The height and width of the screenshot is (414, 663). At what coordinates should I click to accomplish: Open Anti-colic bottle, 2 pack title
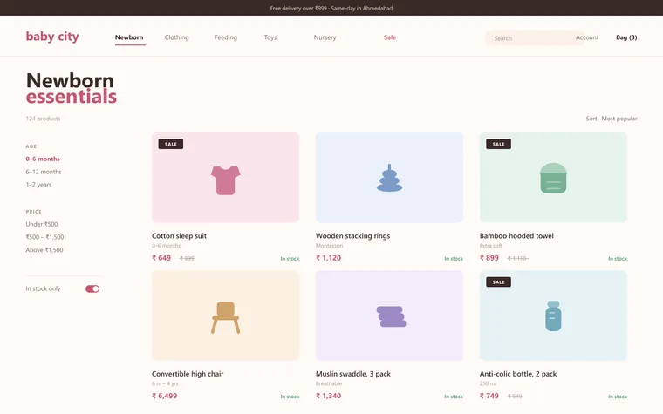point(518,374)
